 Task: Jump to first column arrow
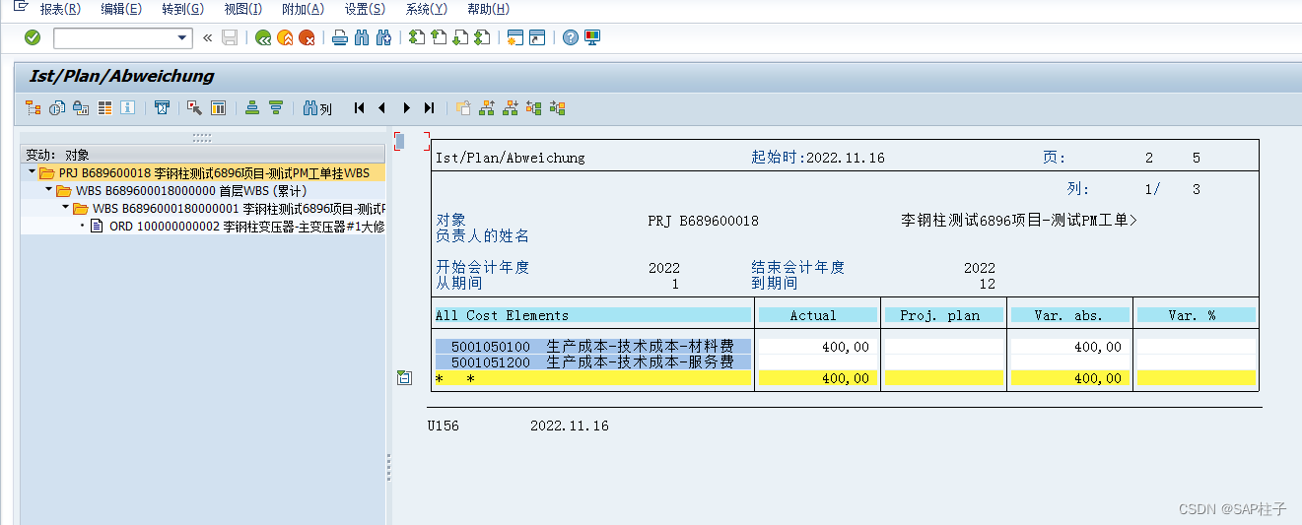359,108
